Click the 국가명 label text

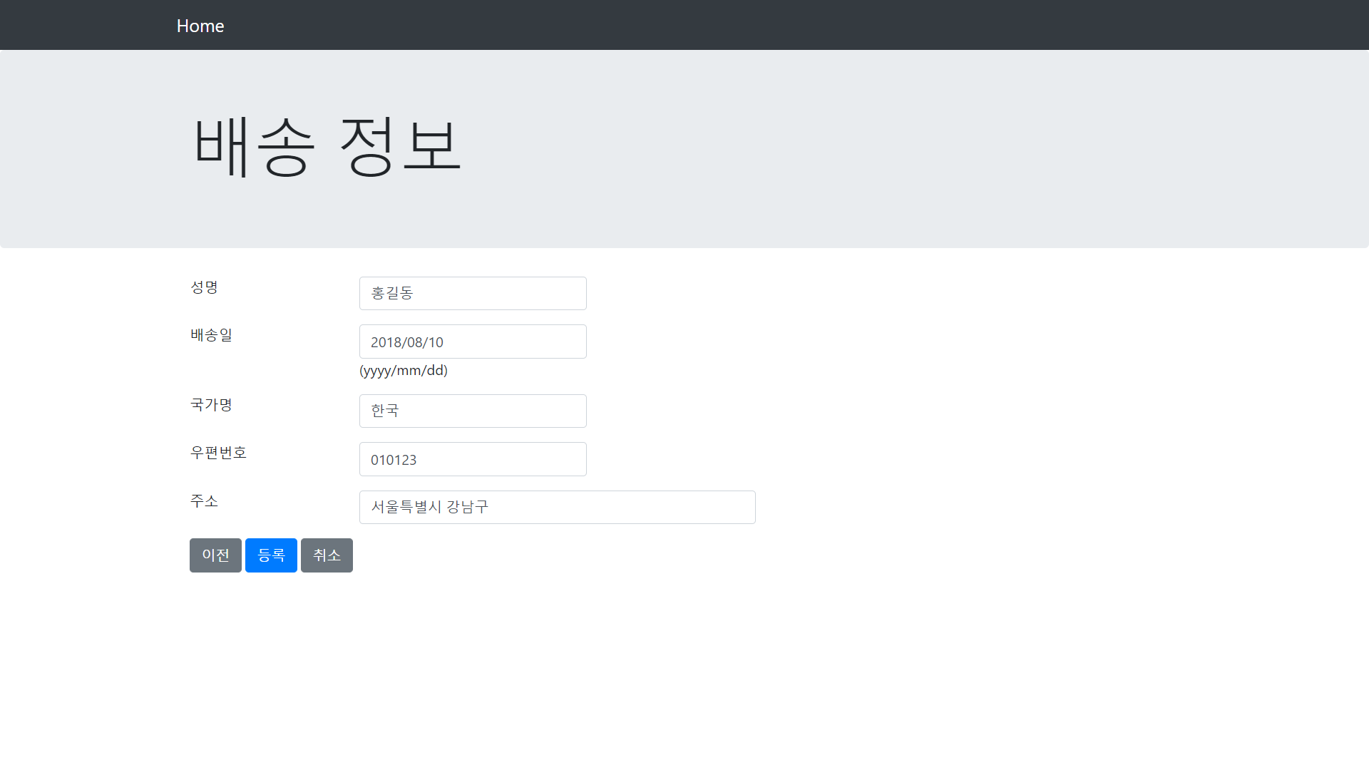[211, 405]
